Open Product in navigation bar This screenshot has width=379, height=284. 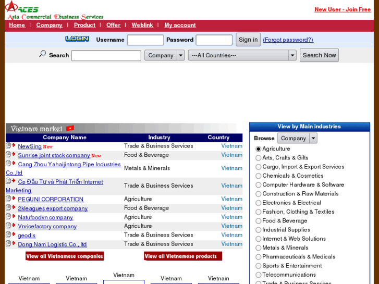(x=84, y=25)
